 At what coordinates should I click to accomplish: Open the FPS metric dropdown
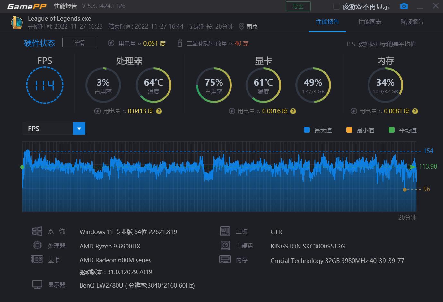[x=48, y=128]
